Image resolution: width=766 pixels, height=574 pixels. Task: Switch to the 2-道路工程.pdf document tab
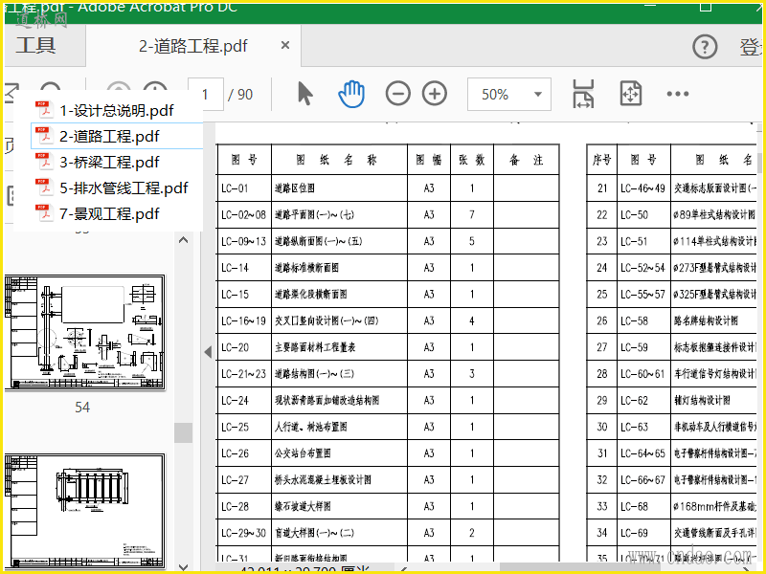click(x=193, y=46)
